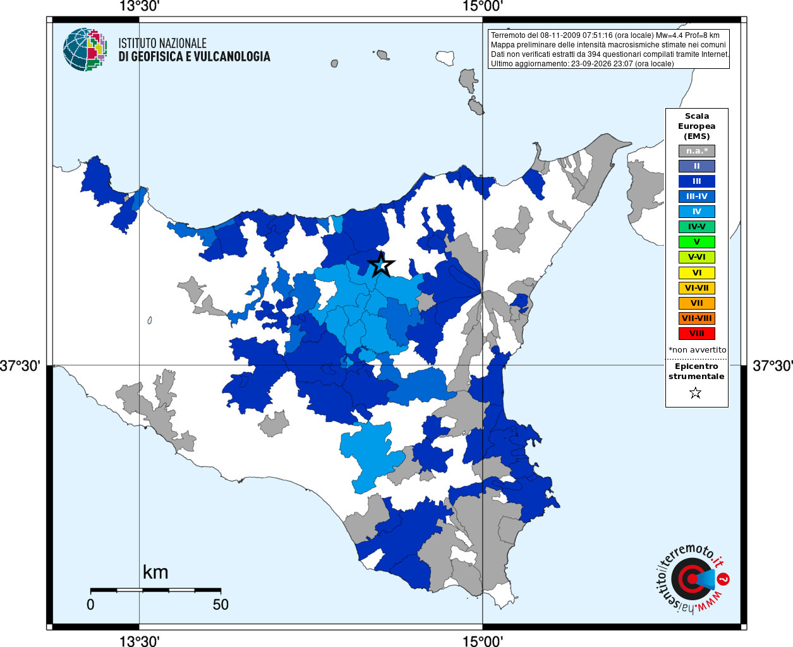Click the earthquake info text box
793x647 pixels.
tap(608, 49)
